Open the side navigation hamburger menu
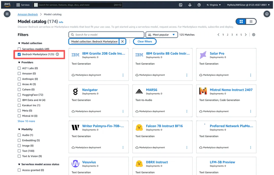This screenshot has height=175, width=274. 7,14
